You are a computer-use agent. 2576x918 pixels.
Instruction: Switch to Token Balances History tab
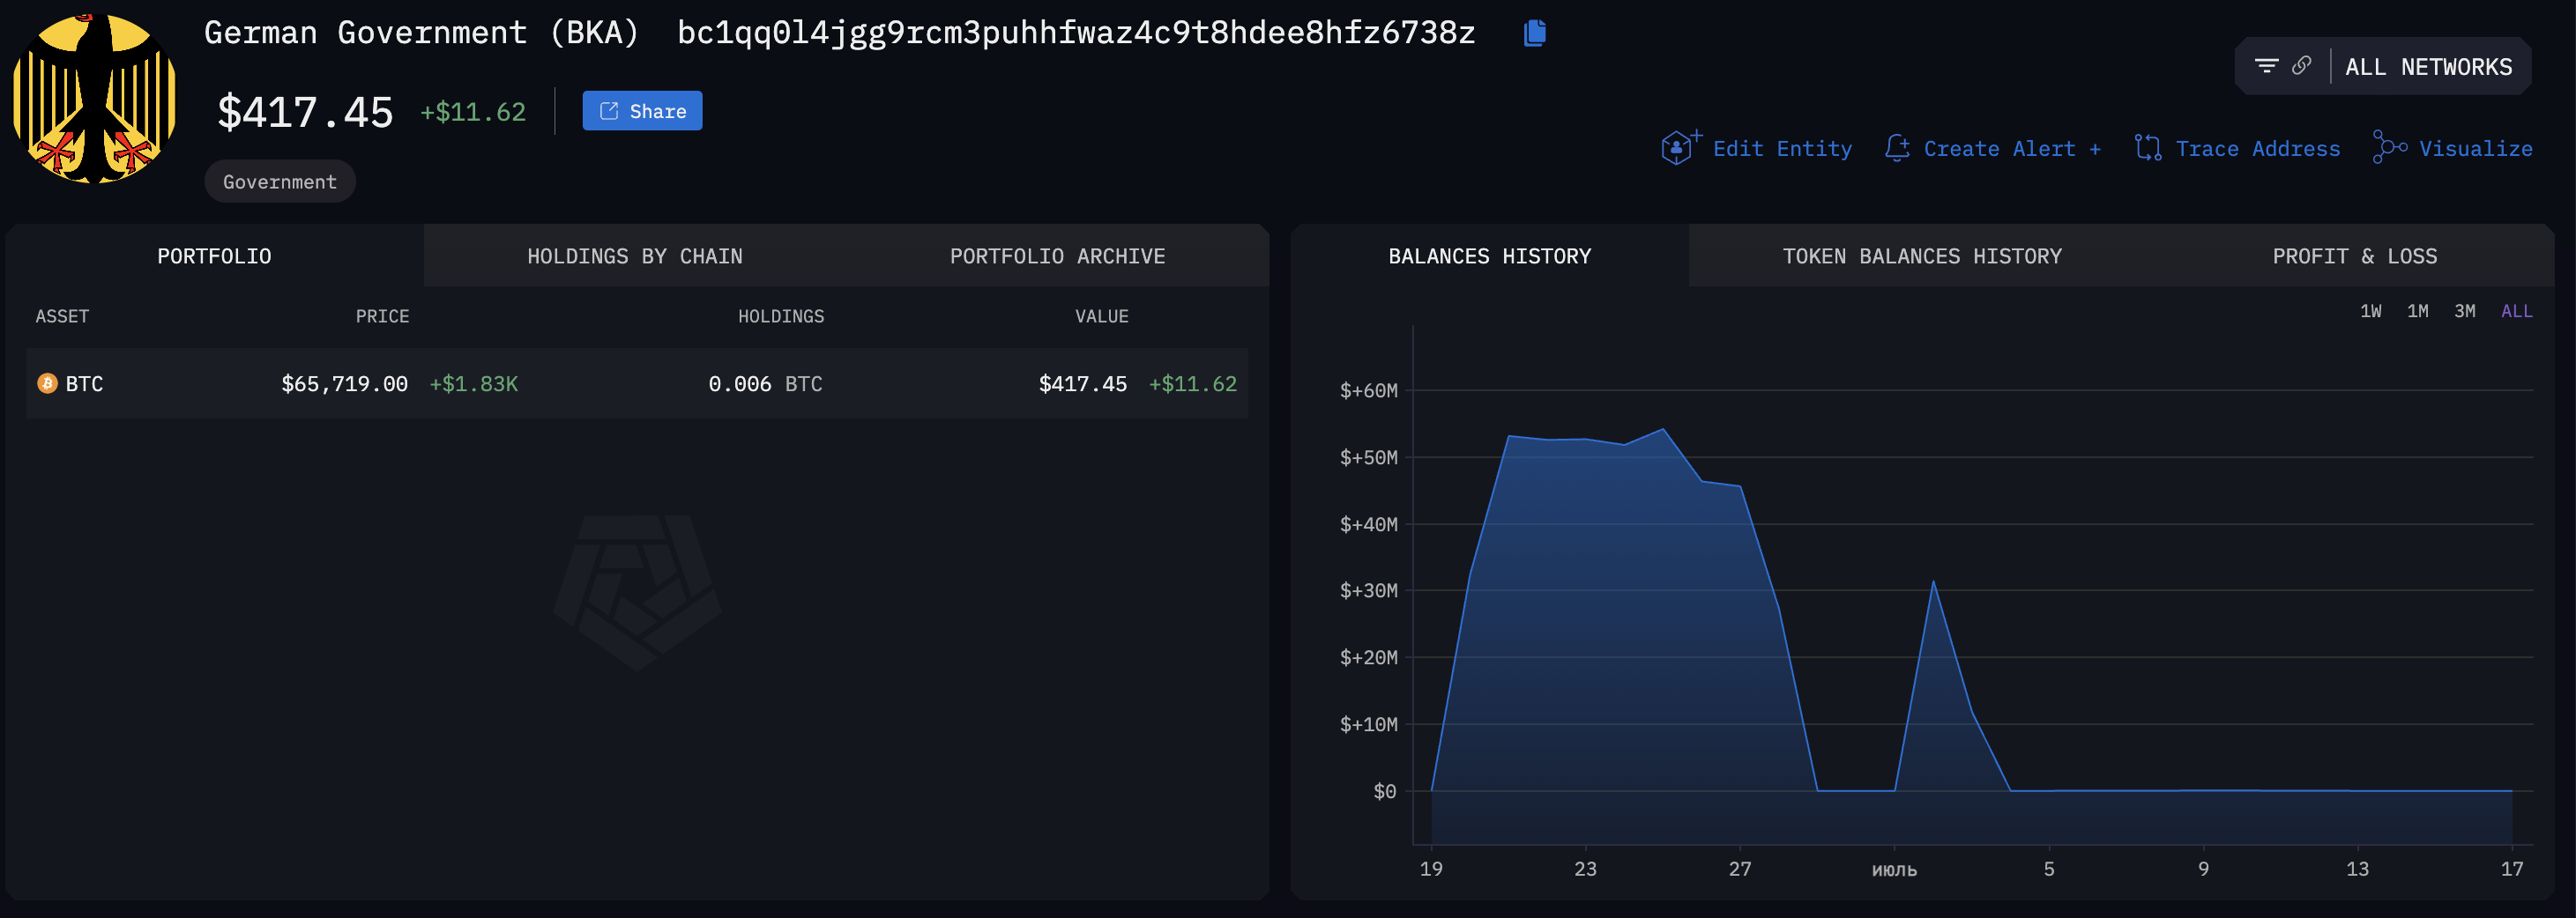click(x=1921, y=256)
